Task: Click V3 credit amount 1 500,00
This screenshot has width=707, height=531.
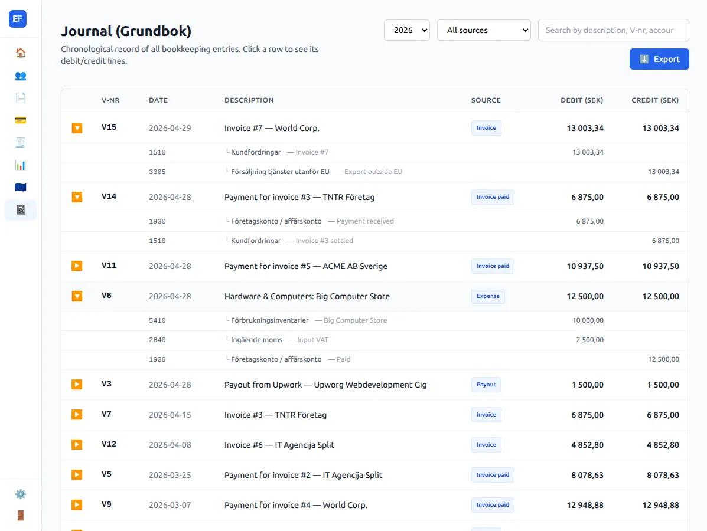Action: coord(663,385)
